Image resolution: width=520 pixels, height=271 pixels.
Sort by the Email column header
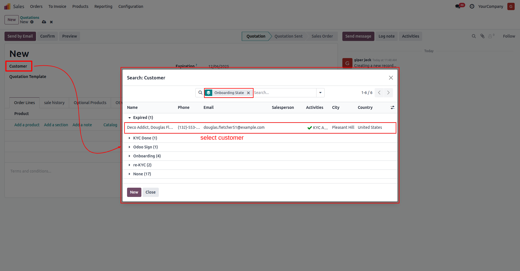(x=209, y=107)
